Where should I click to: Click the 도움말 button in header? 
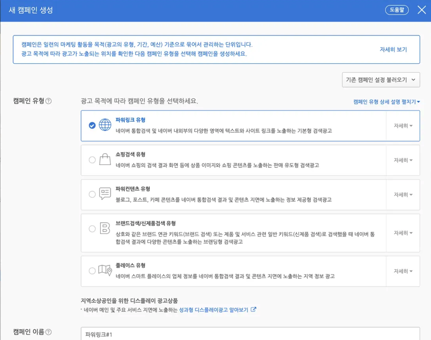(x=397, y=10)
